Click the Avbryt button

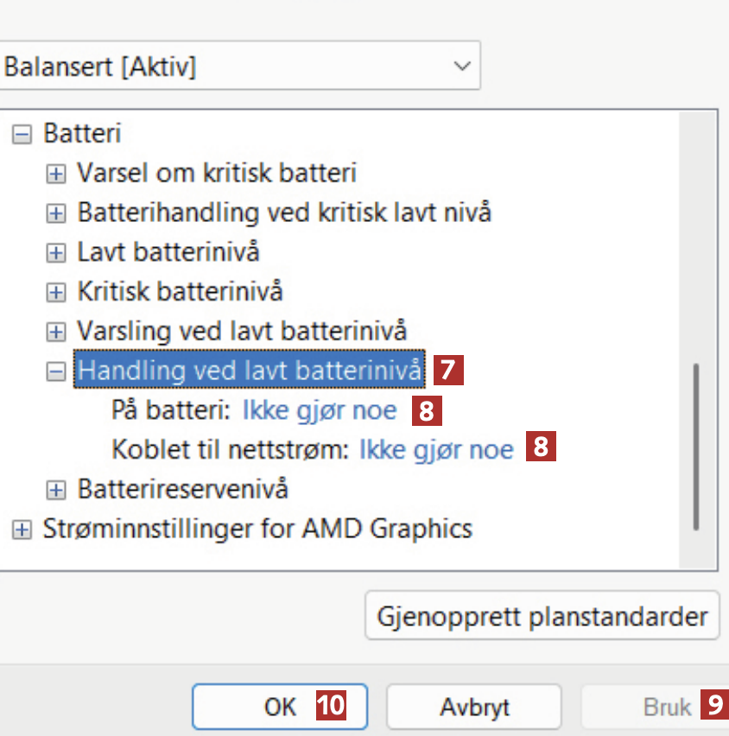pos(473,707)
